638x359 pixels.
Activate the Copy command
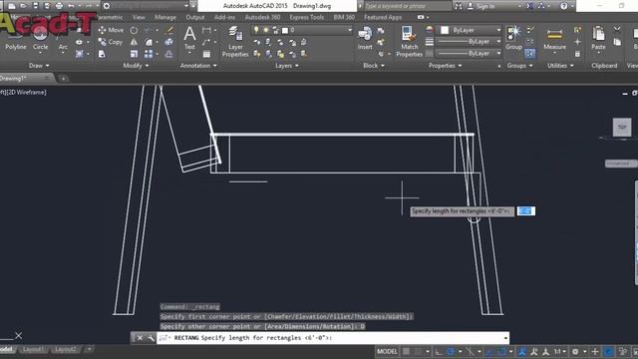[111, 42]
